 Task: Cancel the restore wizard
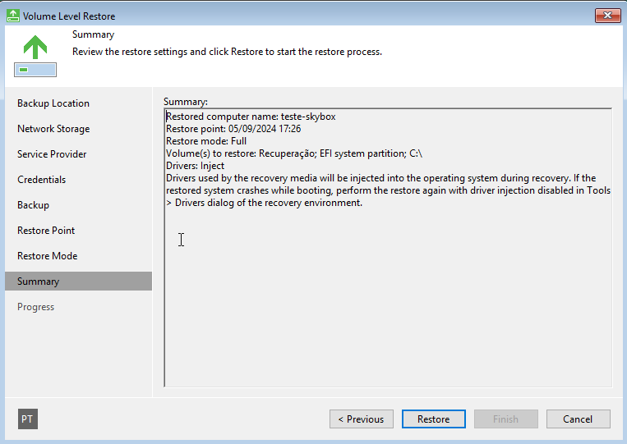[579, 419]
